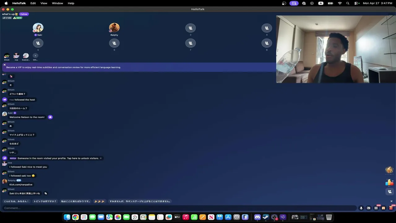Select Elliott's message "3回目のルーム？"
This screenshot has width=396, height=223.
[x=18, y=108]
